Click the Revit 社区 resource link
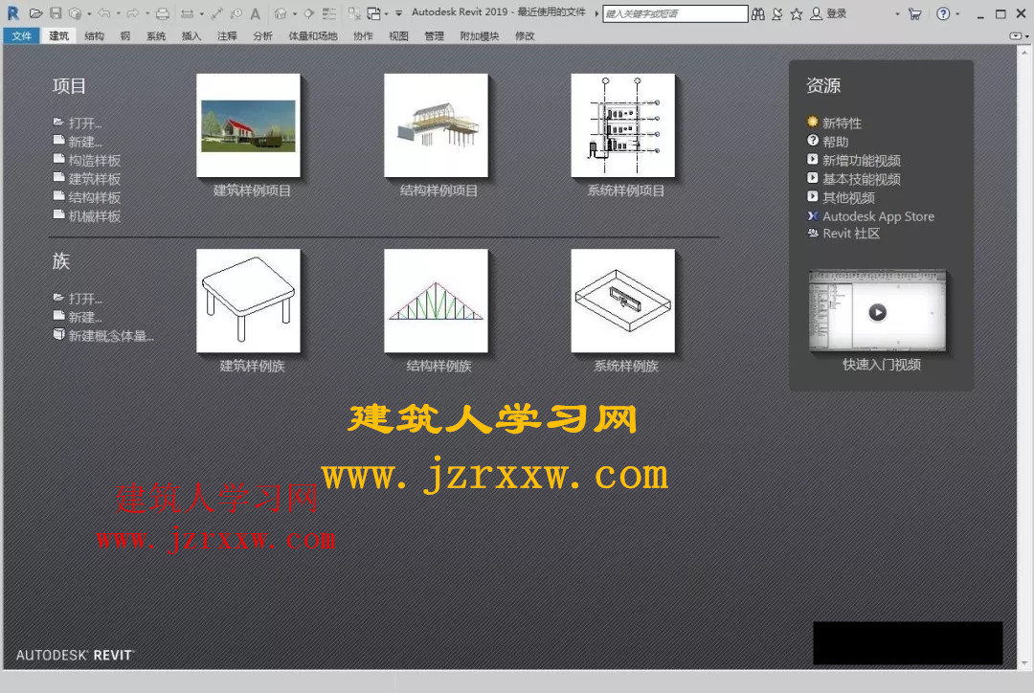This screenshot has width=1034, height=693. click(x=843, y=234)
